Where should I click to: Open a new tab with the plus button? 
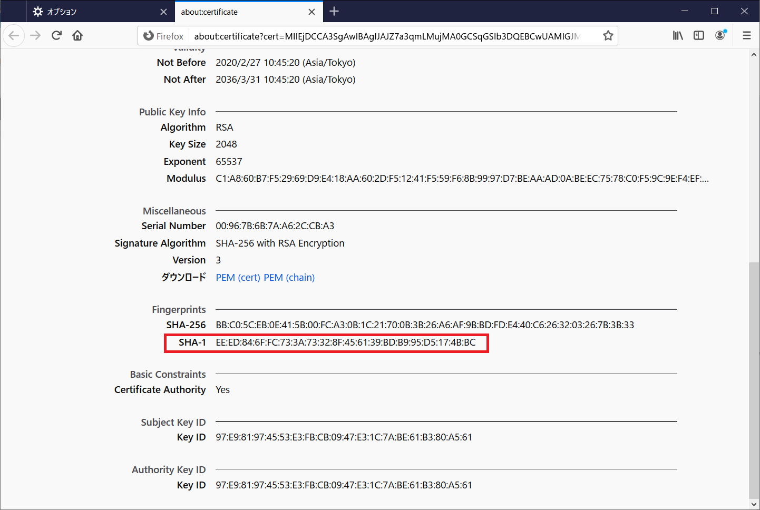[x=334, y=11]
